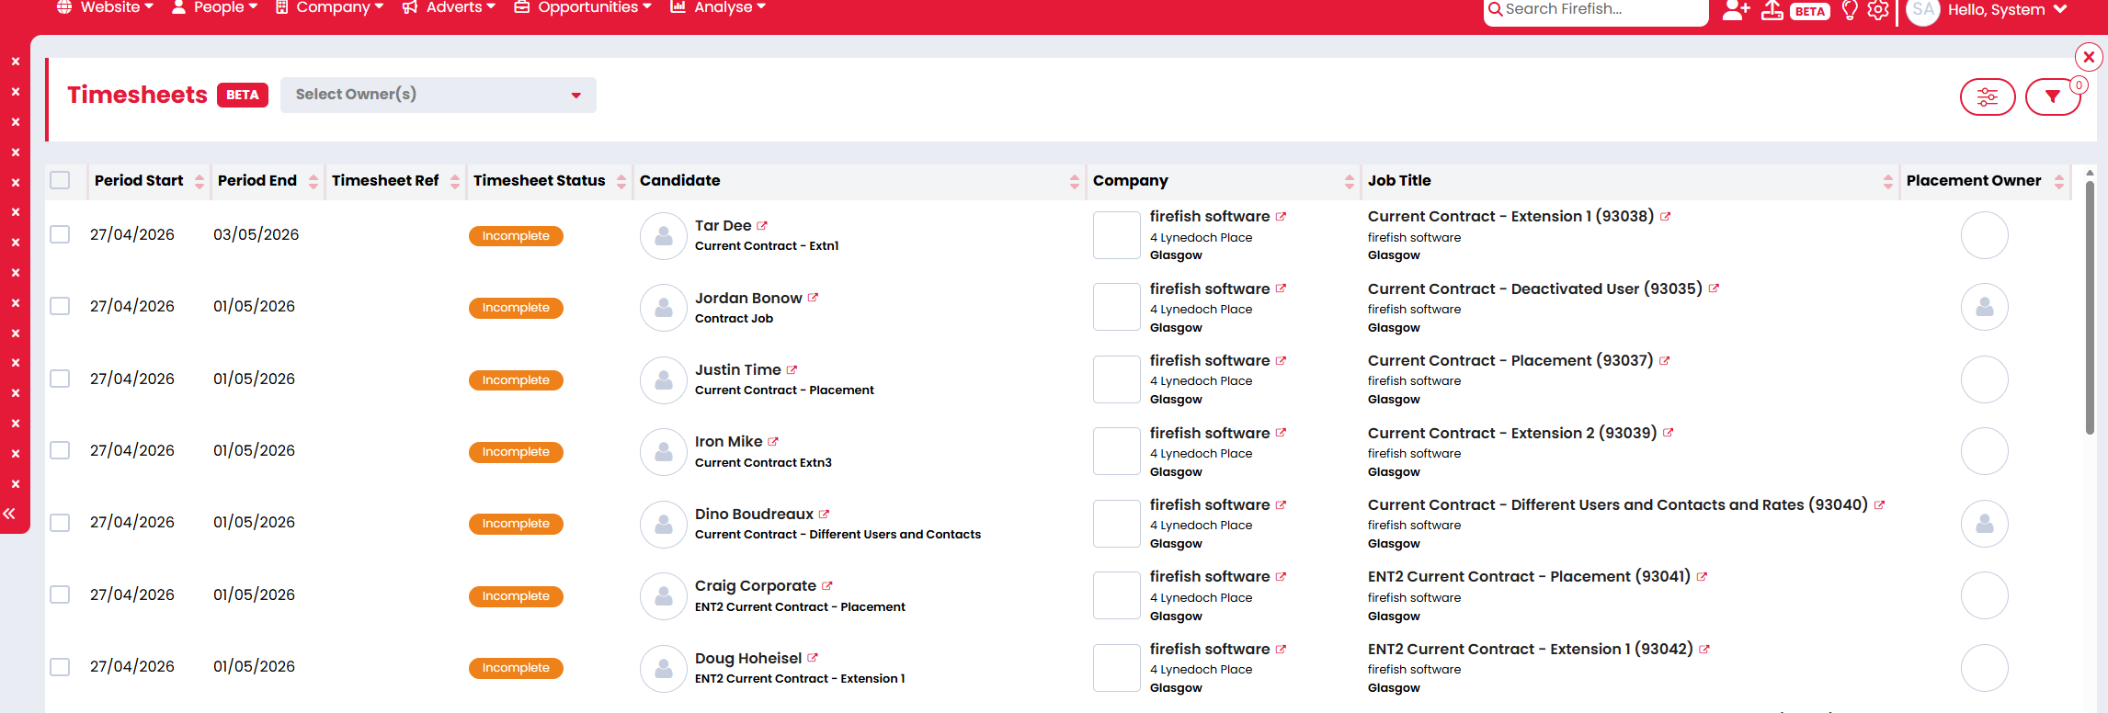Image resolution: width=2108 pixels, height=713 pixels.
Task: Open the column settings sliders button
Action: (x=1987, y=96)
